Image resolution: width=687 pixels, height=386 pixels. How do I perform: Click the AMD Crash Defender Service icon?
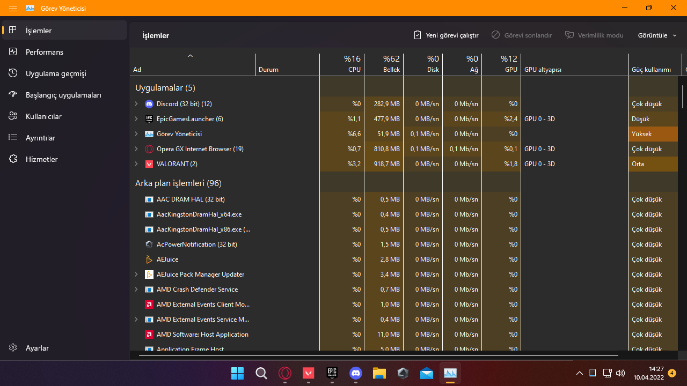(x=149, y=289)
